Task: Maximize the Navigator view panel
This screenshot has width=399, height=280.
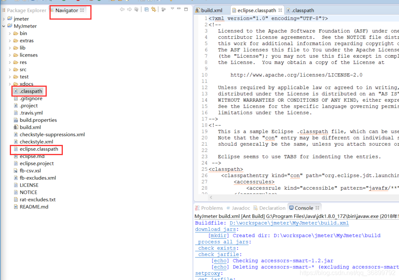Action: 186,9
